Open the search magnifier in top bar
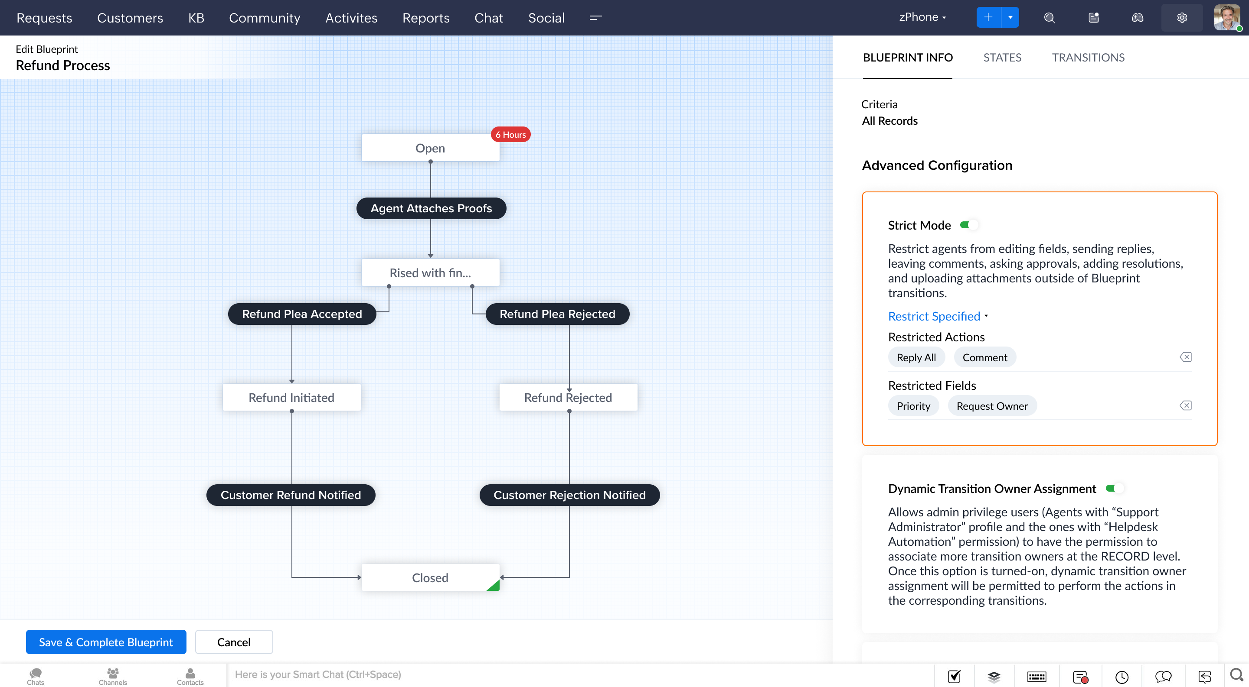Image resolution: width=1249 pixels, height=687 pixels. [x=1049, y=18]
